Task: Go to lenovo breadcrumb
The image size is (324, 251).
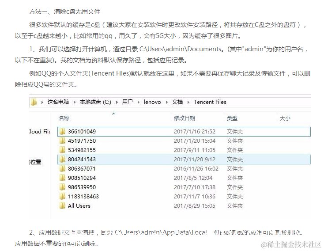Action: click(x=152, y=102)
